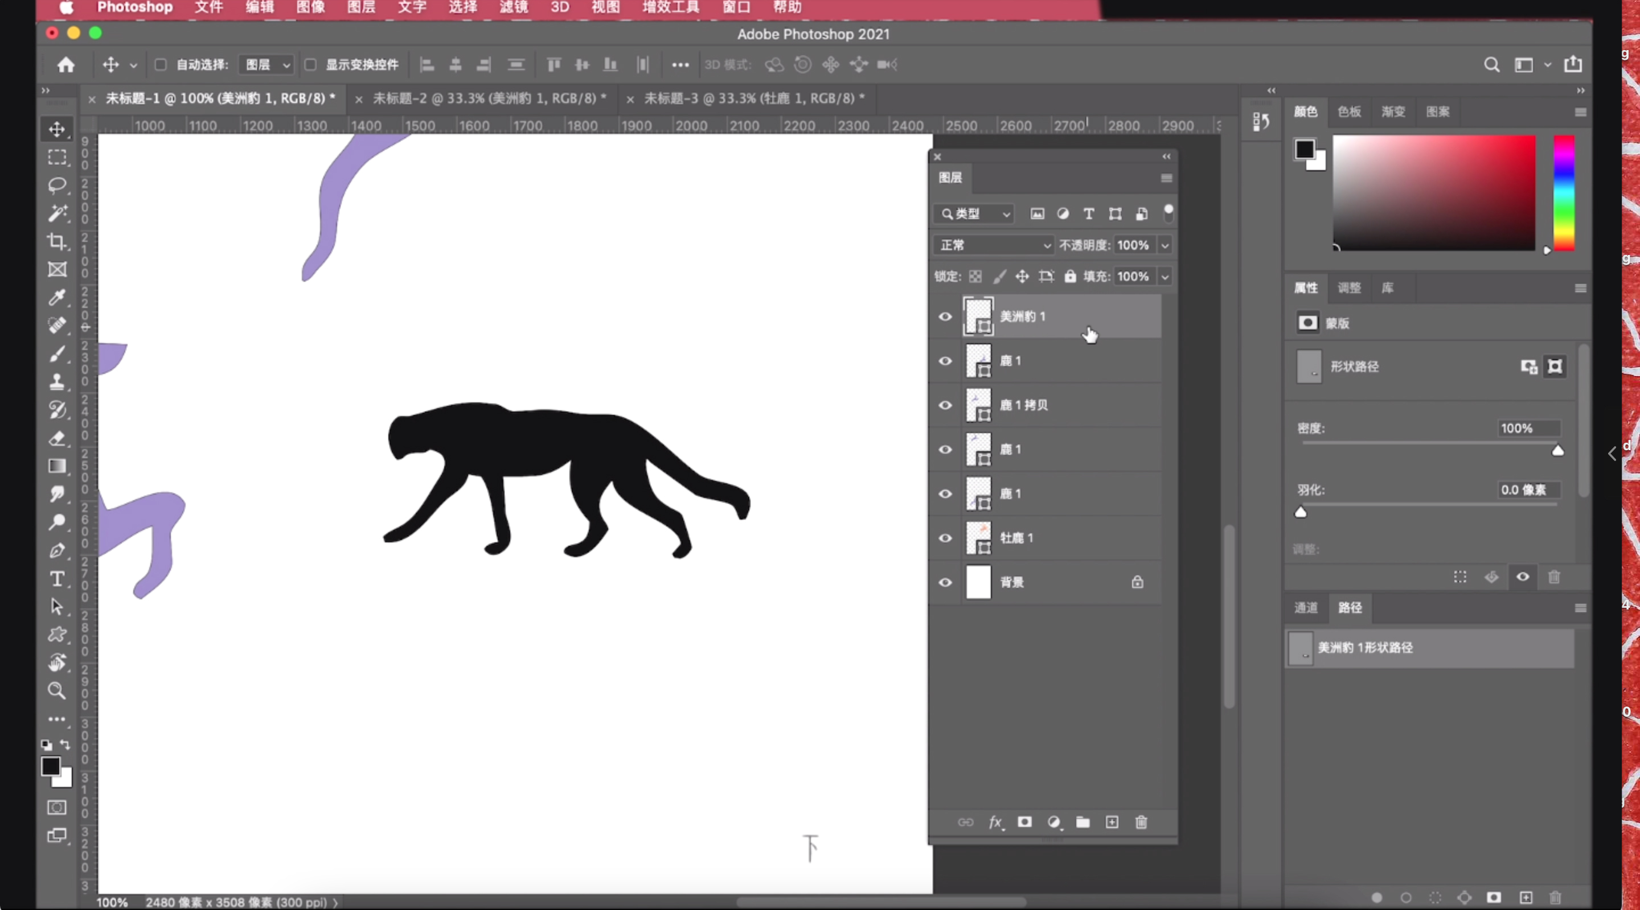Click inside the color picker field
Viewport: 1640px width, 910px height.
click(1434, 192)
